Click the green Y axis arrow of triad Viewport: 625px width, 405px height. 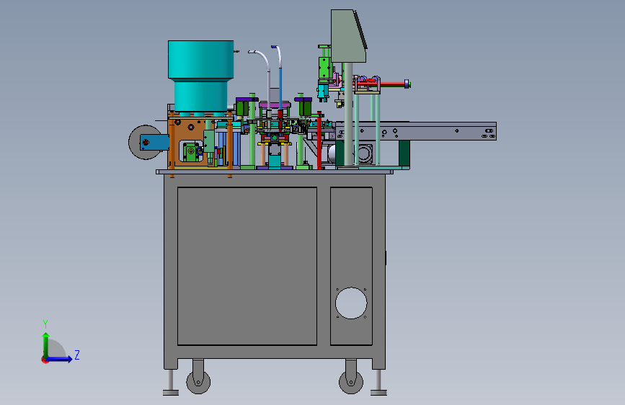pyautogui.click(x=46, y=345)
